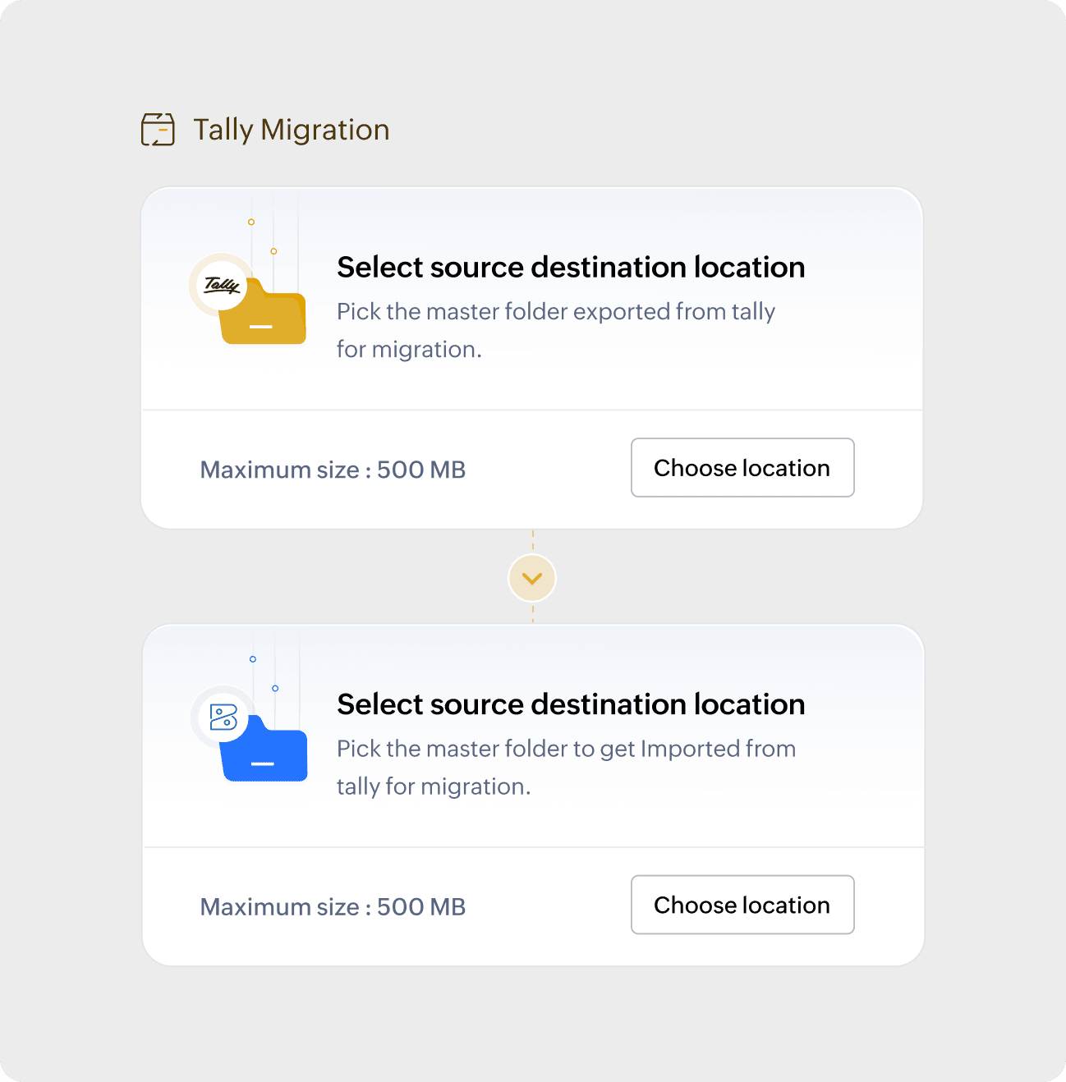The image size is (1066, 1082).
Task: Click the Maximum size label in the blue-folder card
Action: pyautogui.click(x=333, y=906)
